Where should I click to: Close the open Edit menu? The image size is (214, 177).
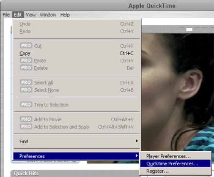tap(18, 15)
